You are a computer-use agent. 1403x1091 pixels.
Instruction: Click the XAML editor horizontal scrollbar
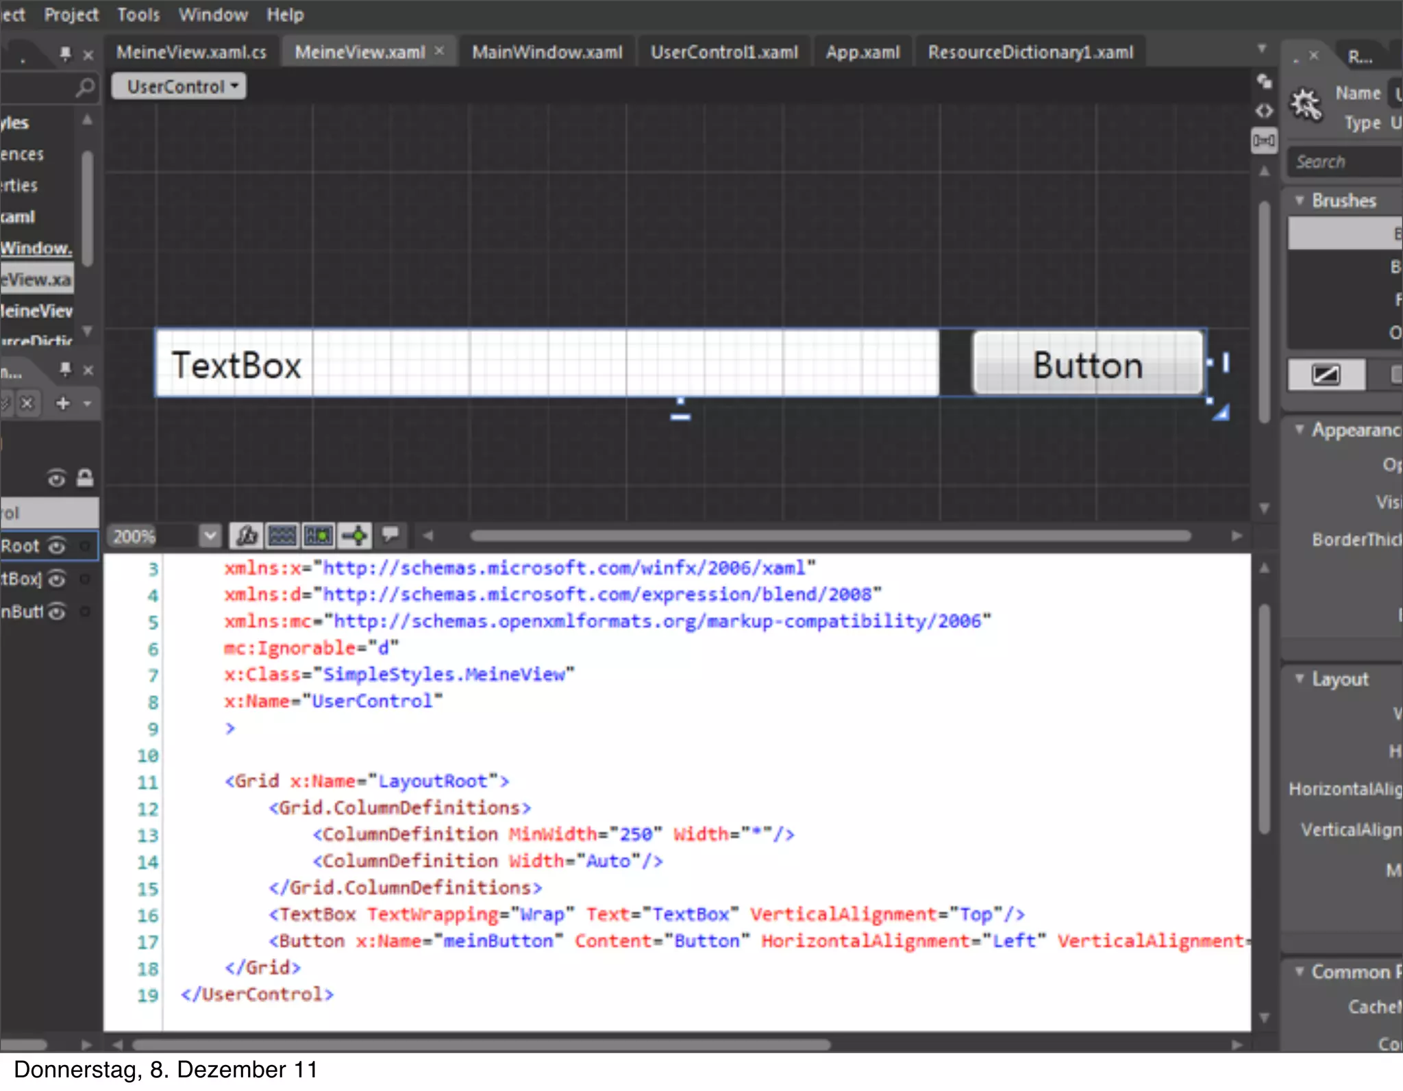481,1044
